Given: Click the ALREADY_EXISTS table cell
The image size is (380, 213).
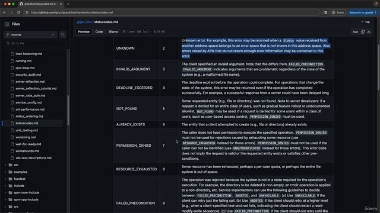Looking at the screenshot, I should [131, 125].
